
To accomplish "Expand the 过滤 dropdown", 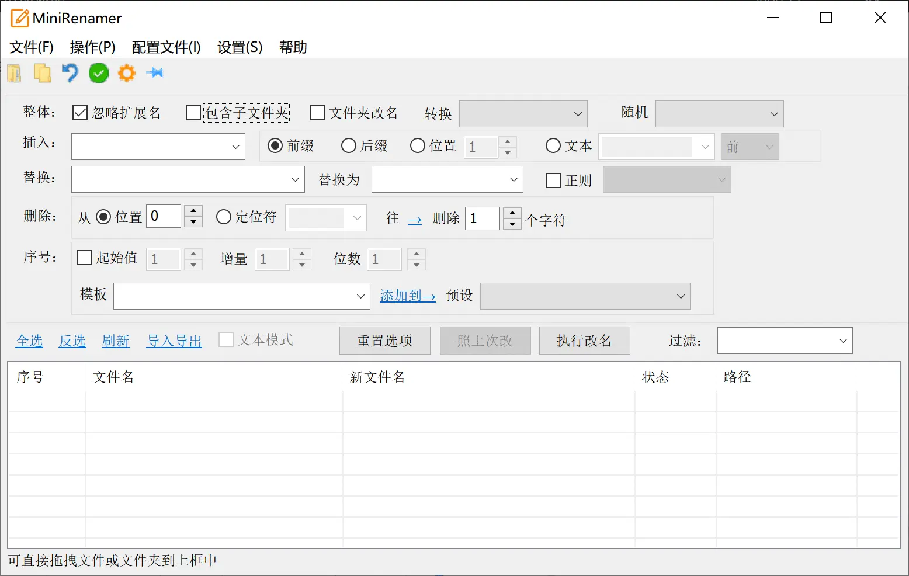I will point(784,341).
